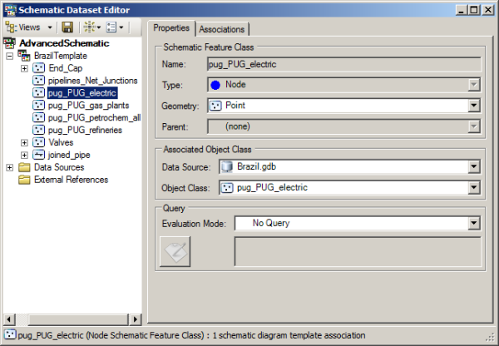
Task: Expand the End_Cap tree node
Action: [24, 68]
